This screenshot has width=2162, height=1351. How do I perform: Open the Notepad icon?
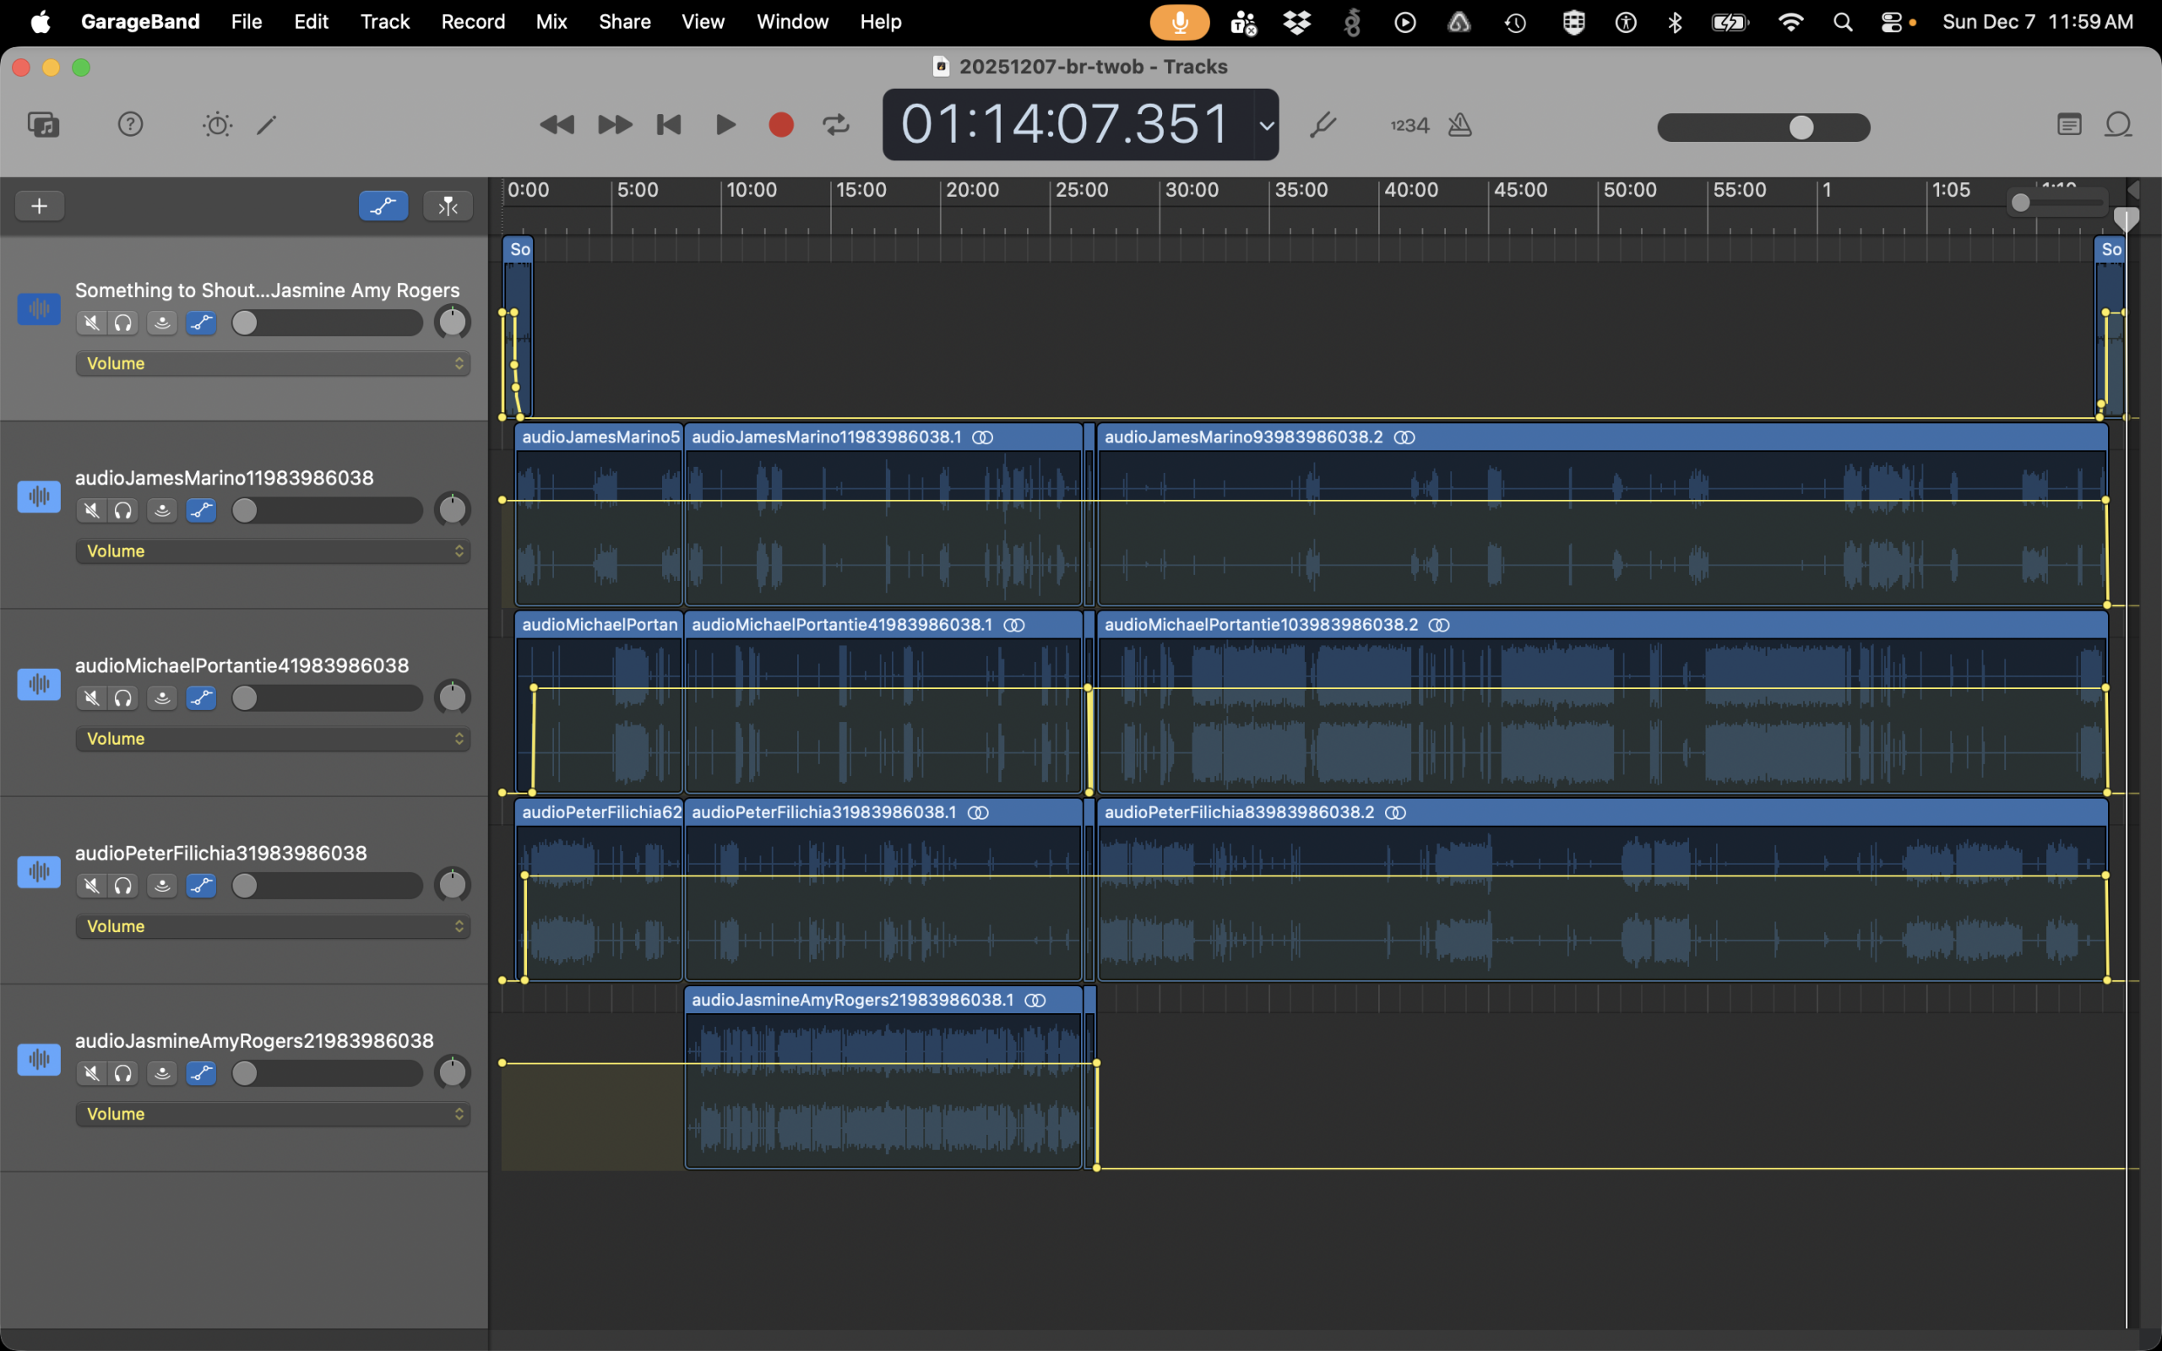[2069, 124]
